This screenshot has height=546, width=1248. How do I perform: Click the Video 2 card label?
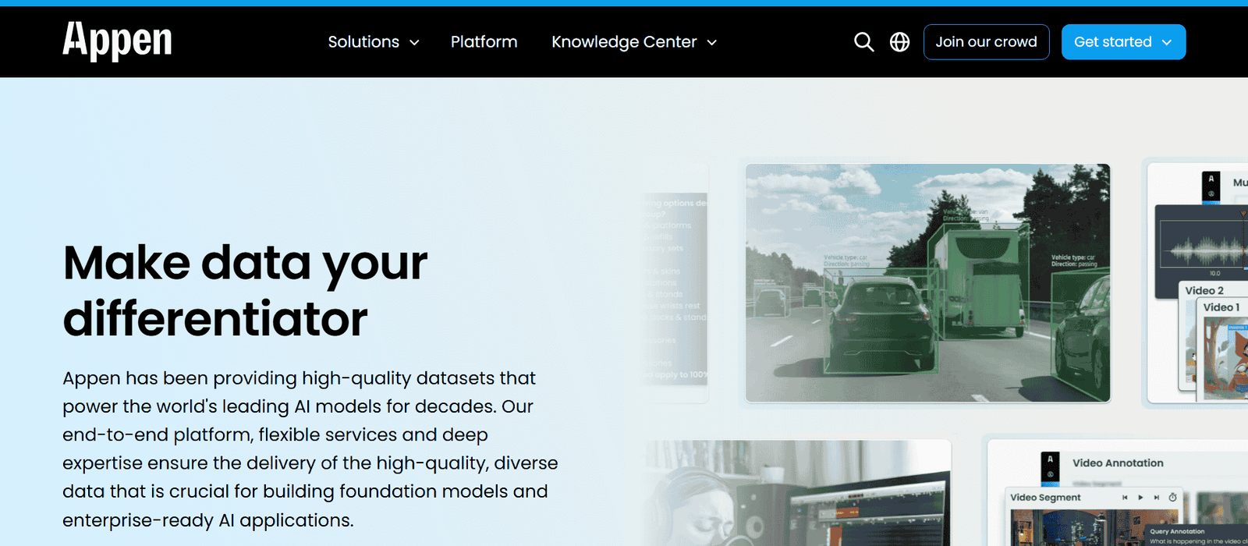point(1204,290)
